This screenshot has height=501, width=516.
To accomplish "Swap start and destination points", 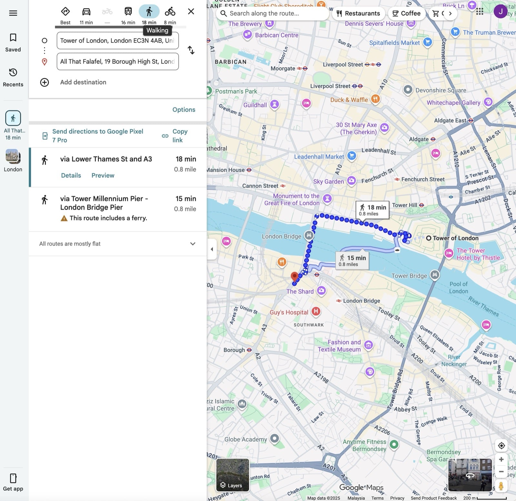I will tap(191, 50).
